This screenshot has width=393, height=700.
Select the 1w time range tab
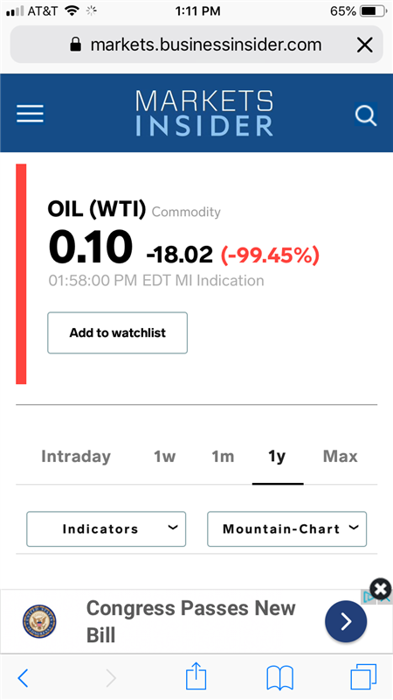pyautogui.click(x=164, y=456)
